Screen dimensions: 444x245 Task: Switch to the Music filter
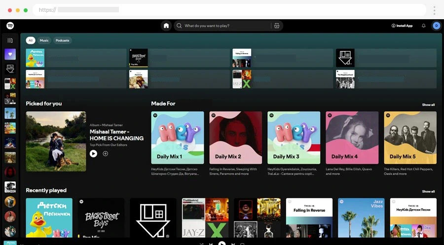coord(44,40)
